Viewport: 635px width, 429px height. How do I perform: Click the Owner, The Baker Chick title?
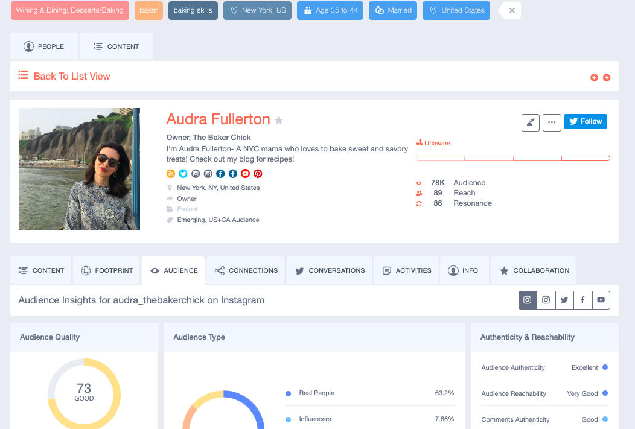click(209, 138)
